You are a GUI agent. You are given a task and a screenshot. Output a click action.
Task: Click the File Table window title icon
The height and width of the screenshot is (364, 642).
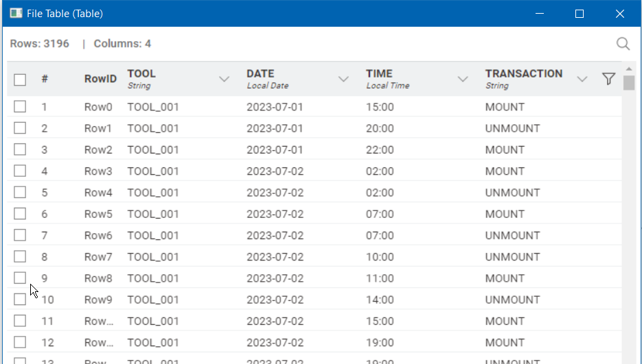coord(15,14)
